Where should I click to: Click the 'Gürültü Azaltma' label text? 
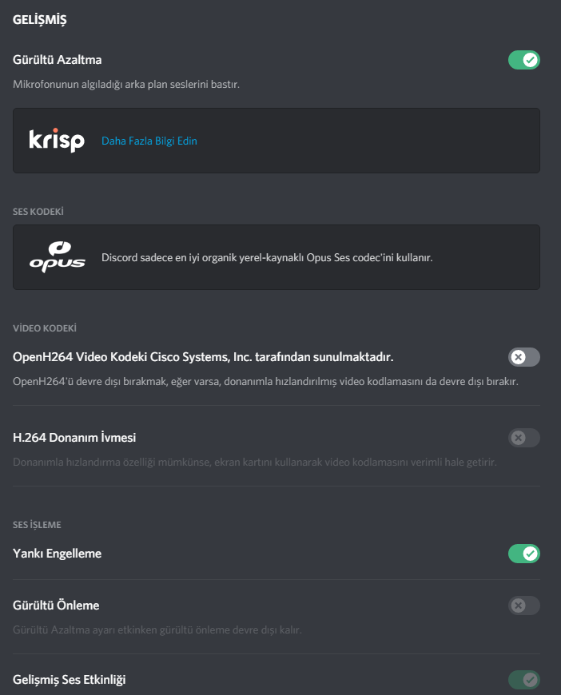coord(58,60)
